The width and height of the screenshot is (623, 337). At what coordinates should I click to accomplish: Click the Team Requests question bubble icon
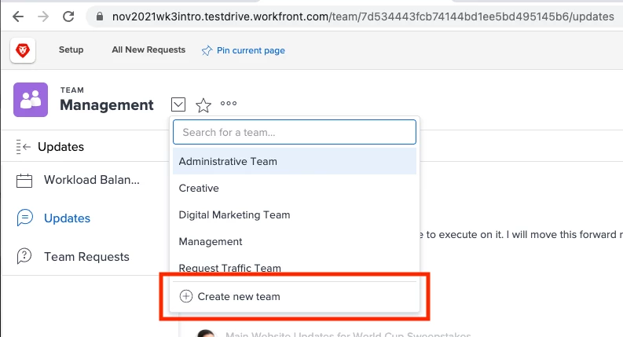pyautogui.click(x=24, y=256)
